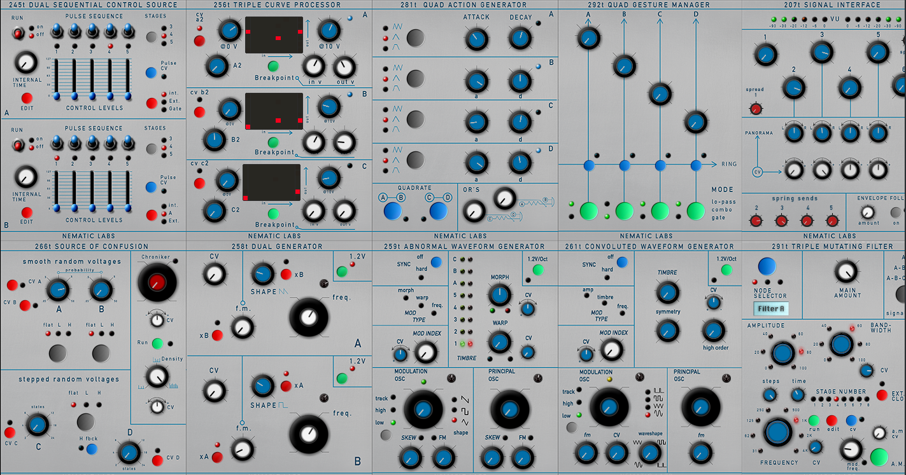Flip the RUN switch in 245t section B
Viewport: 906px width, 475px height.
(18, 146)
